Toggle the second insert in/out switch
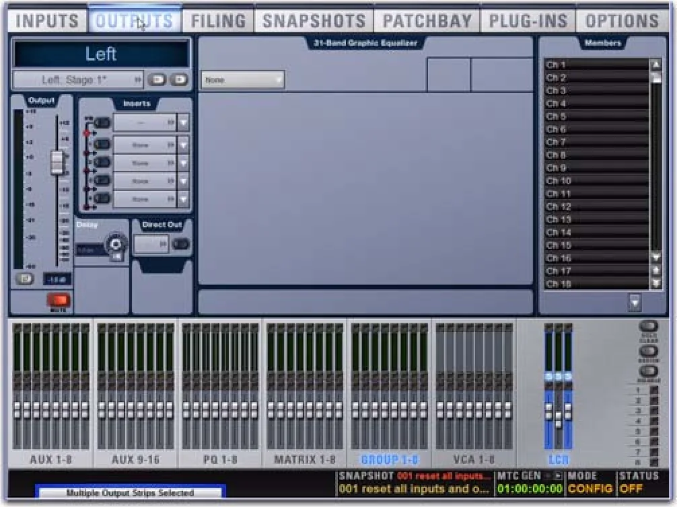 pyautogui.click(x=102, y=144)
